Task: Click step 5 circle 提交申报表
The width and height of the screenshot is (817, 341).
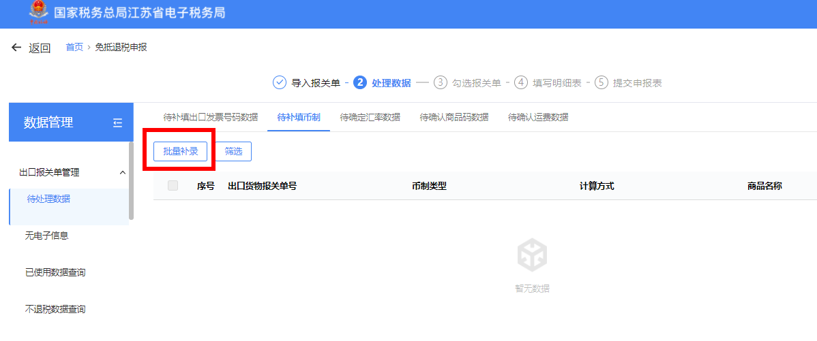Action: pyautogui.click(x=601, y=82)
